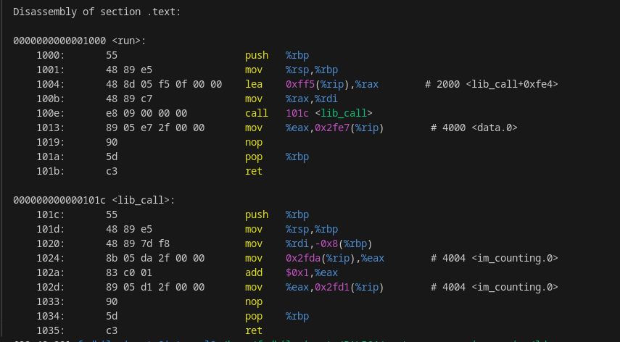620x342 pixels.
Task: Click the ret instruction at address 101b
Action: tap(254, 171)
